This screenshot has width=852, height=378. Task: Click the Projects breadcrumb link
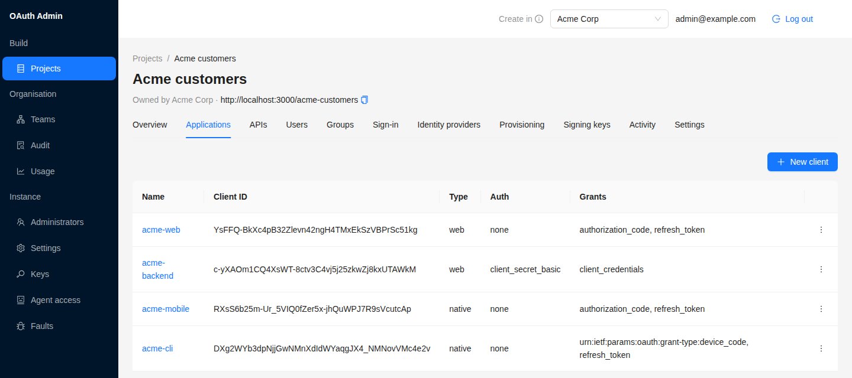point(147,58)
